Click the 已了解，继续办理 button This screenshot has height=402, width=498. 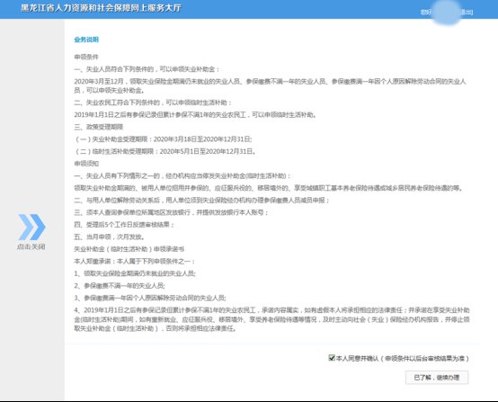coord(437,378)
